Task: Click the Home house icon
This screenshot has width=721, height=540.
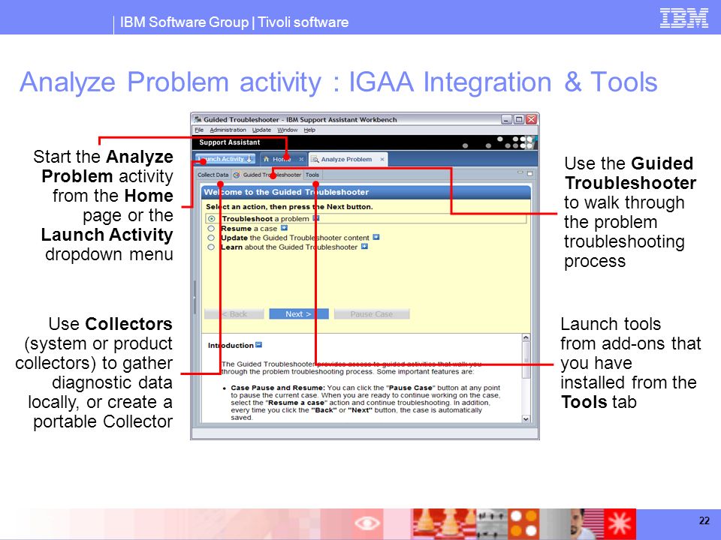Action: 266,159
